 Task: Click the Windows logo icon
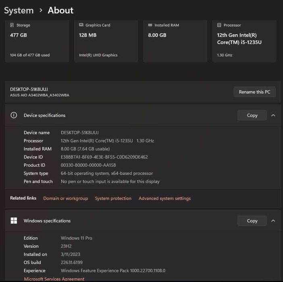[x=14, y=220]
